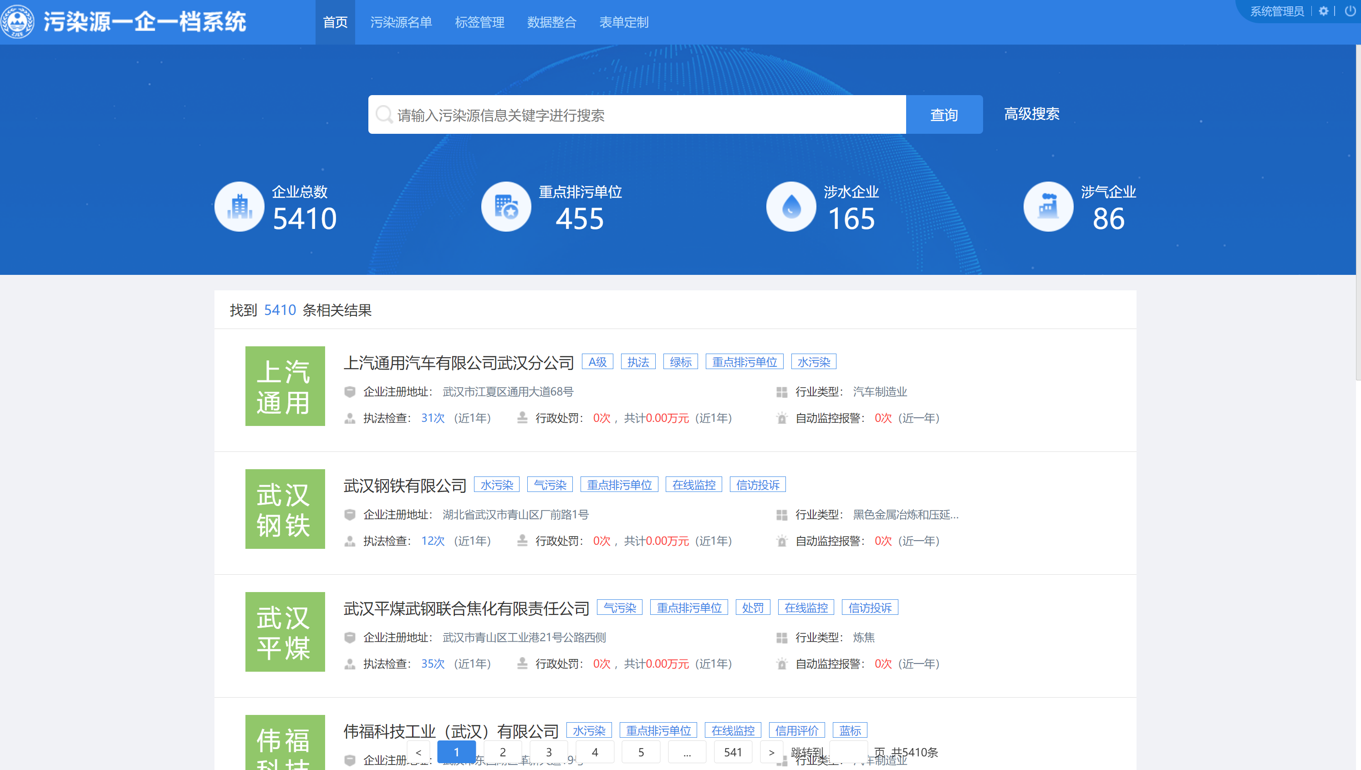
Task: Click the 查询 search button
Action: (944, 114)
